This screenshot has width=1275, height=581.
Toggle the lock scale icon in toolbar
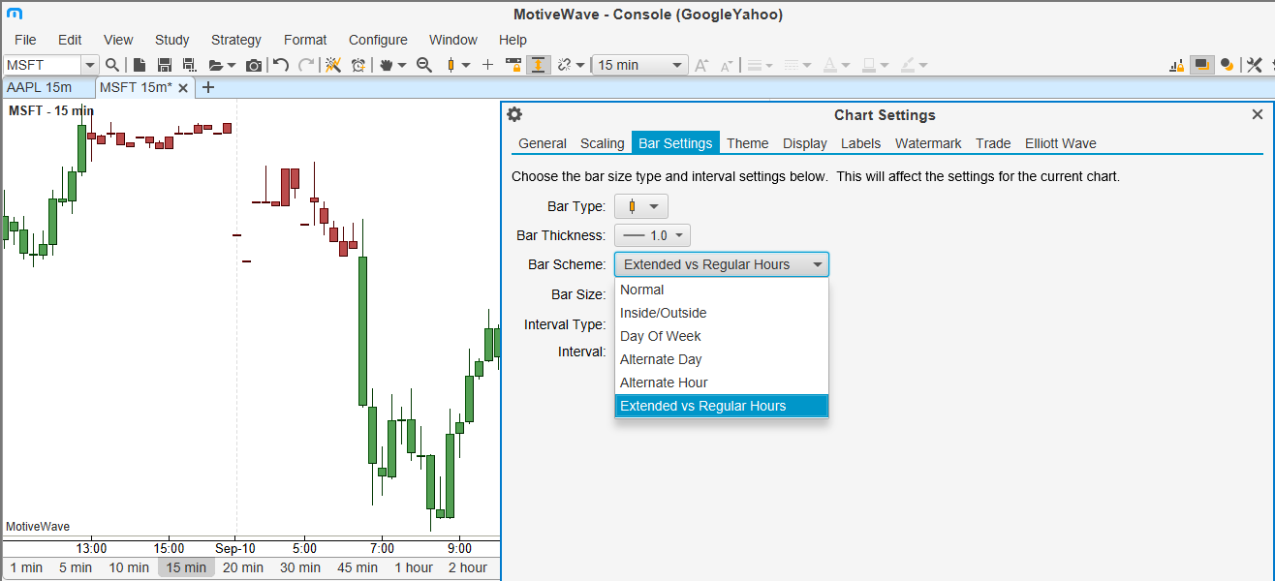click(513, 65)
